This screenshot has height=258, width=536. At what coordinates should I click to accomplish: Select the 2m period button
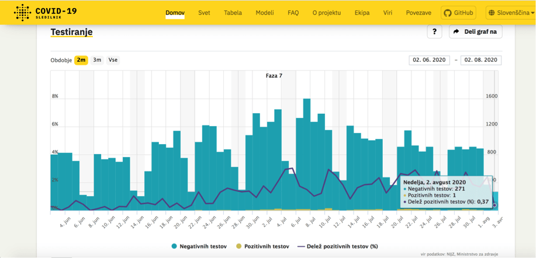81,60
